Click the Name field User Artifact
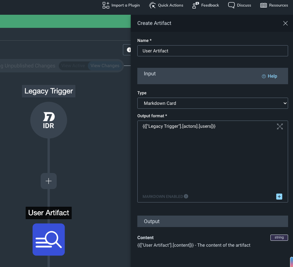 click(x=212, y=51)
